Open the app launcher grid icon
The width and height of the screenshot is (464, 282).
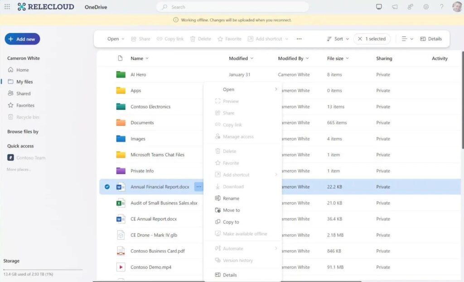[x=7, y=6]
